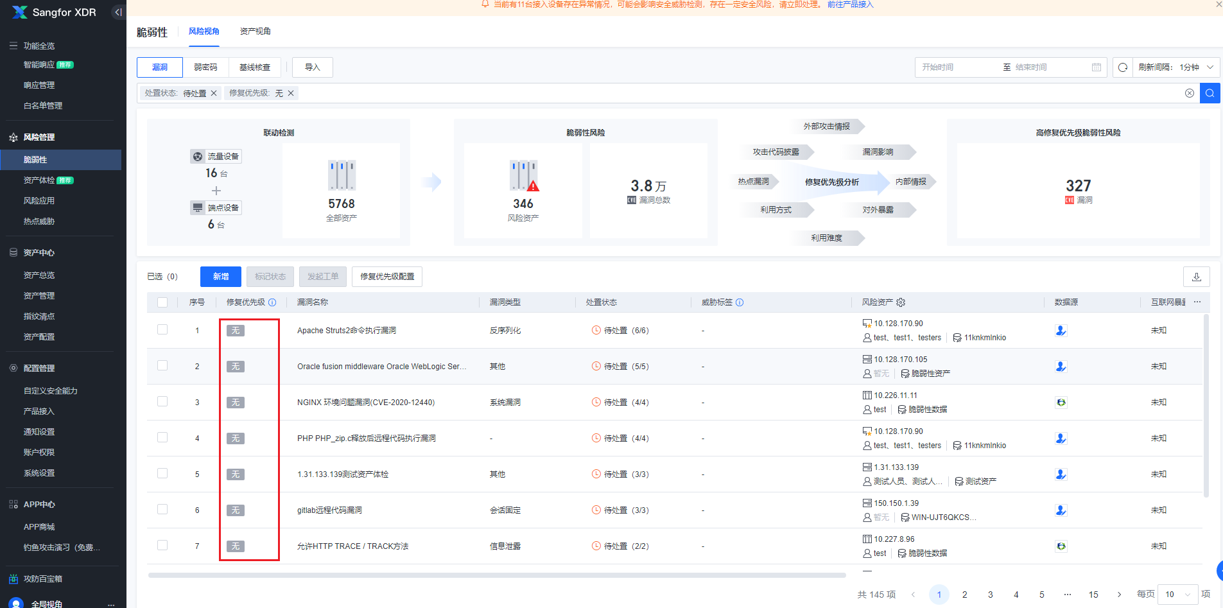
Task: Click info icon next to 威胁标签 header
Action: pos(740,302)
